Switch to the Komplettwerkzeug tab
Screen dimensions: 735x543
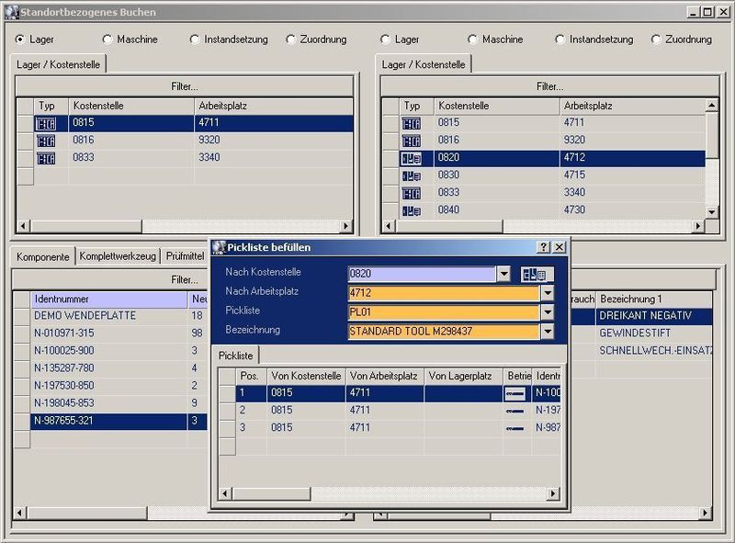pos(119,256)
